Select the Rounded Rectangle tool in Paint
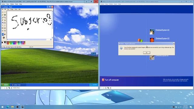The image size is (194, 109). point(5,31)
